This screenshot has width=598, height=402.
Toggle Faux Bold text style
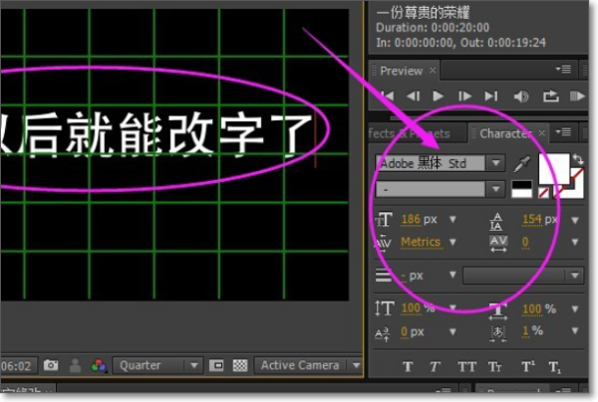[408, 367]
